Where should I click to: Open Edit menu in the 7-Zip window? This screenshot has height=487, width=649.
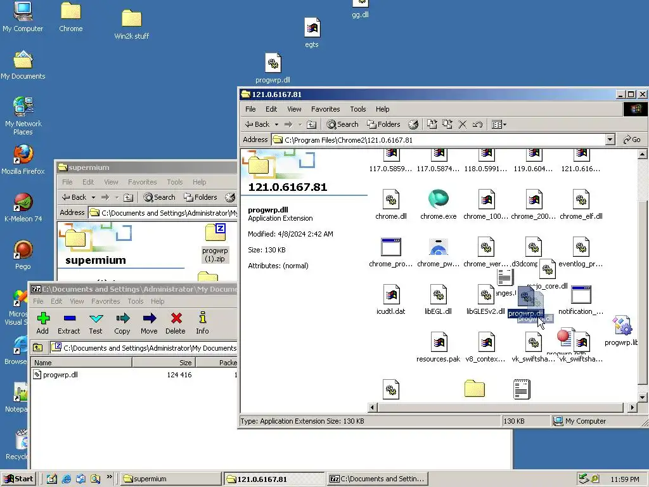pos(56,301)
